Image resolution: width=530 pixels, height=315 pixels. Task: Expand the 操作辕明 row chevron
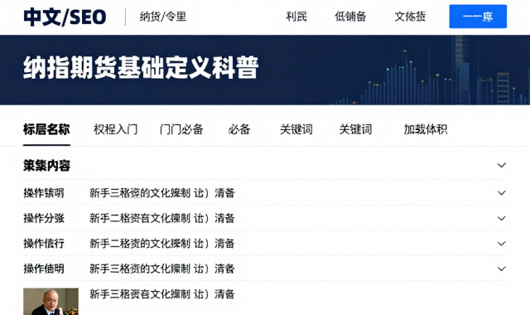(x=502, y=193)
